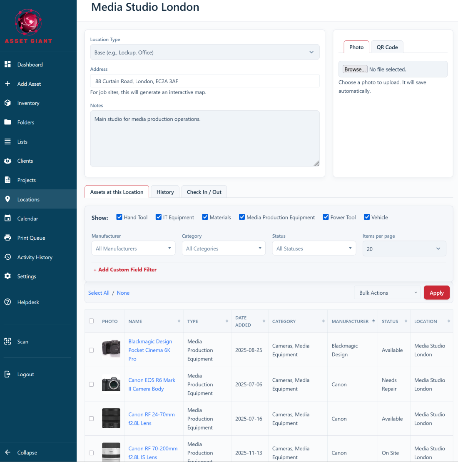Uncheck the Vehicle filter
Screen dimensions: 458x462
367,217
